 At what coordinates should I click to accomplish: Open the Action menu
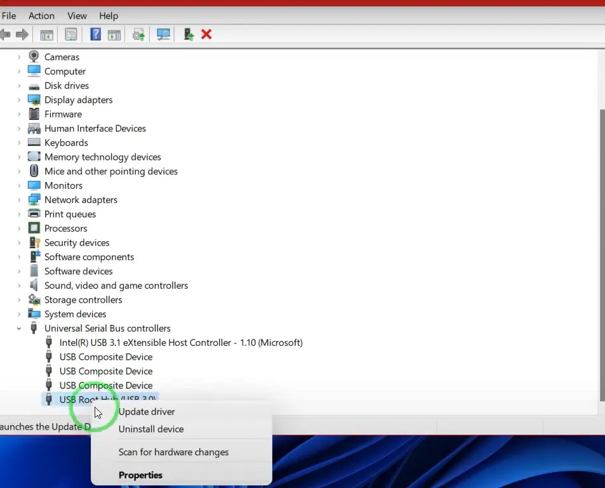41,15
